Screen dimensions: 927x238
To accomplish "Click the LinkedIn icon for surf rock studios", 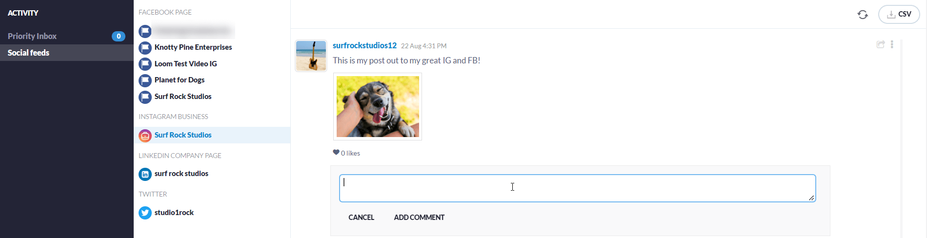I will pyautogui.click(x=145, y=174).
